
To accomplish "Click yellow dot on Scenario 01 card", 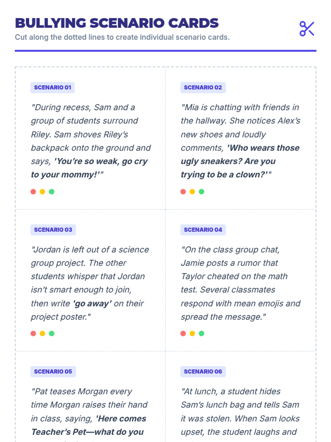I will (42, 192).
